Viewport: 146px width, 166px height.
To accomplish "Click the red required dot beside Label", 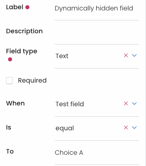I will 27,7.
